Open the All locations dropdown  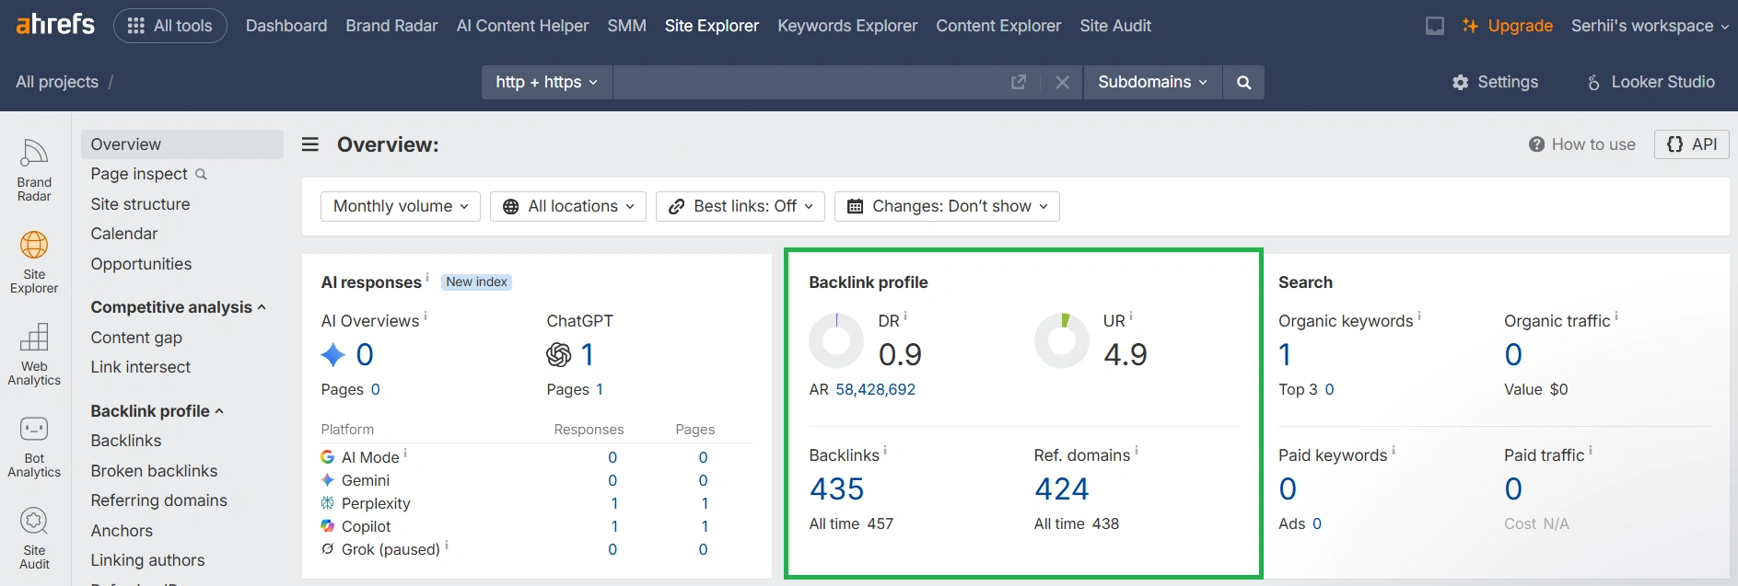[x=568, y=206]
